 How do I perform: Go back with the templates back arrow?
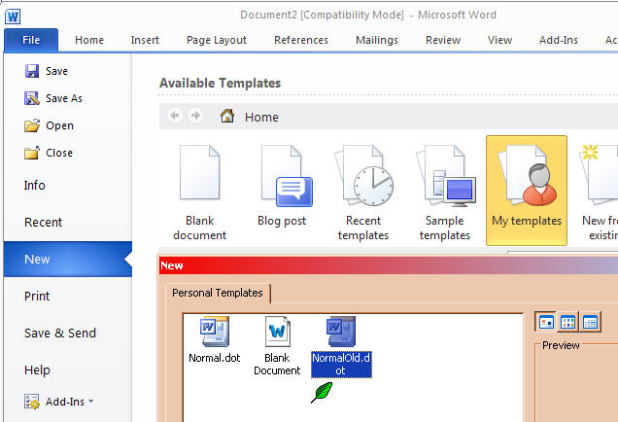coord(174,116)
